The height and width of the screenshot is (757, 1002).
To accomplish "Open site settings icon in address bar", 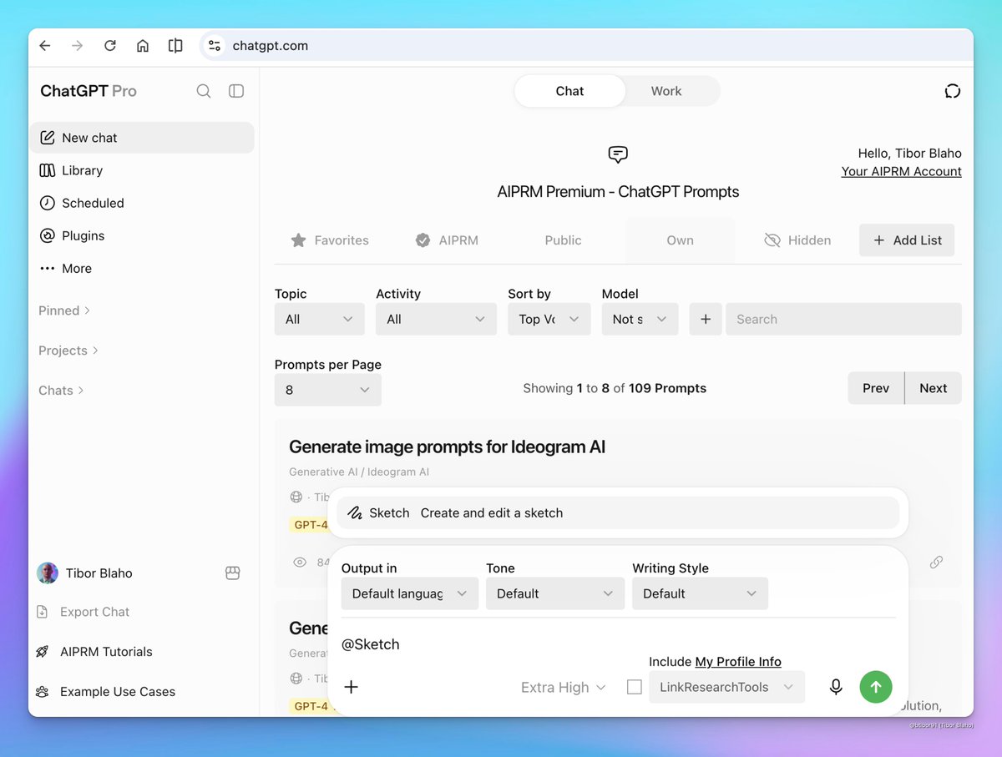I will click(x=215, y=46).
